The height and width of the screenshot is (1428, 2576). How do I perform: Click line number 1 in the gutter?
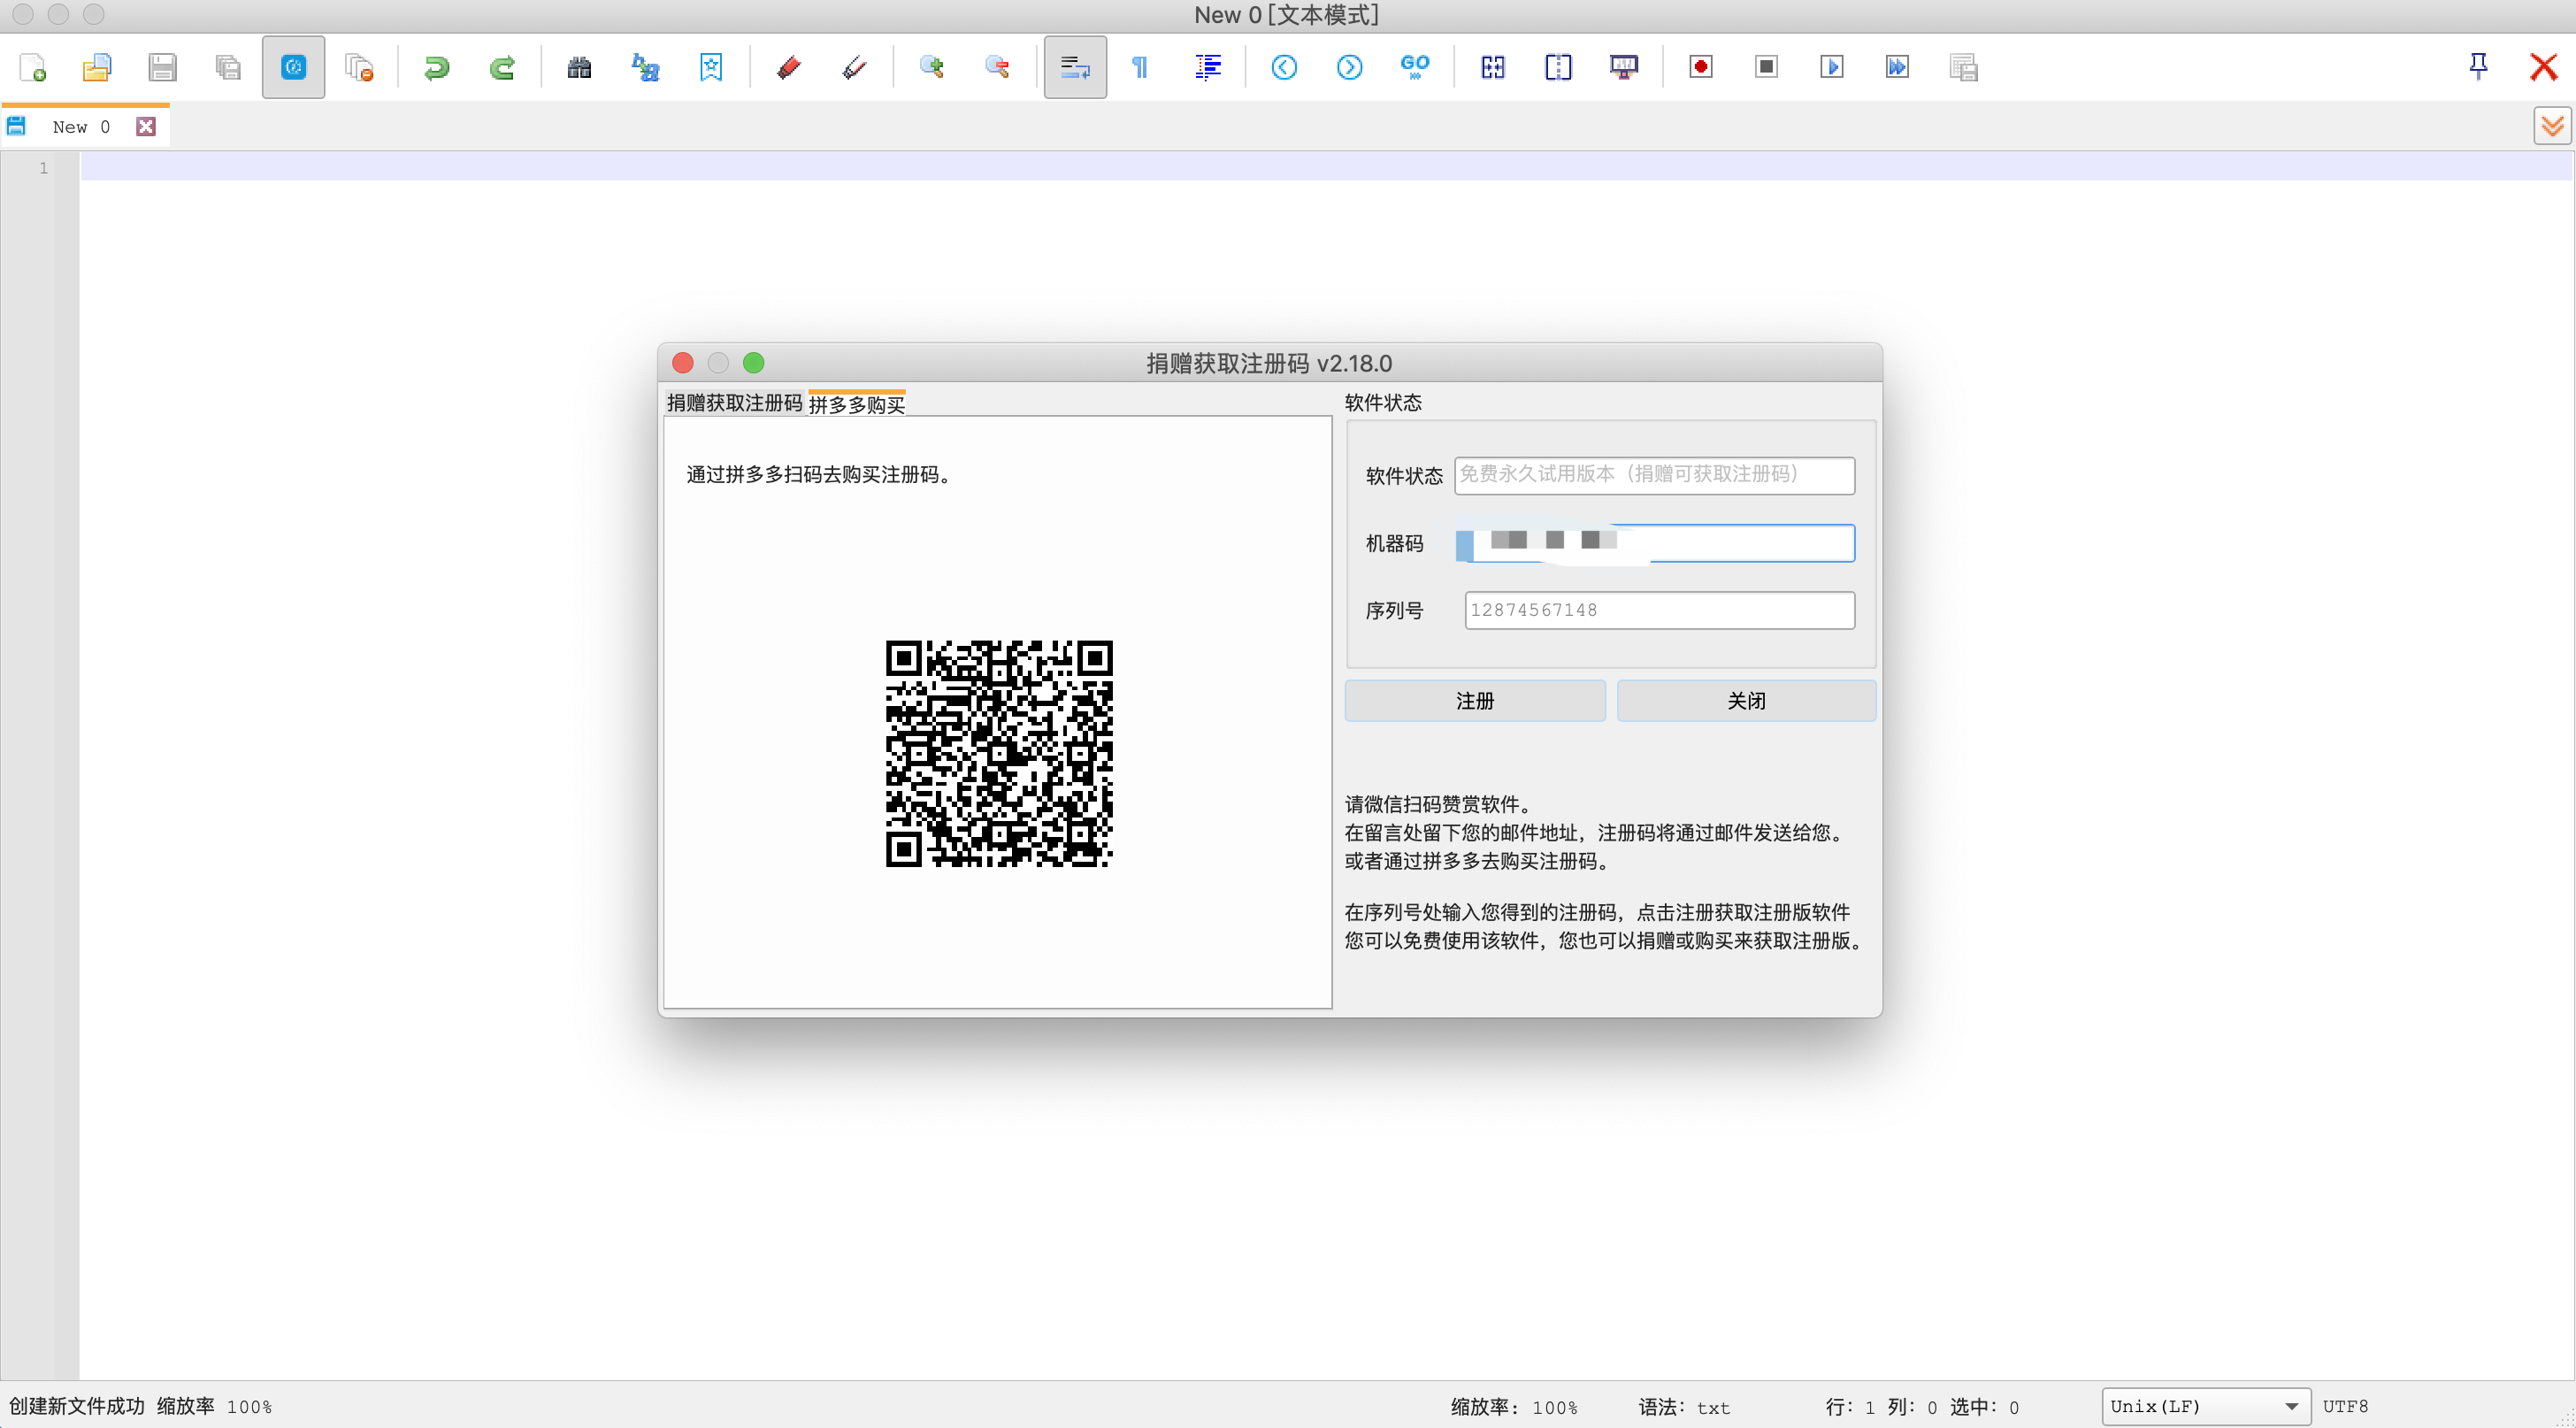tap(43, 168)
